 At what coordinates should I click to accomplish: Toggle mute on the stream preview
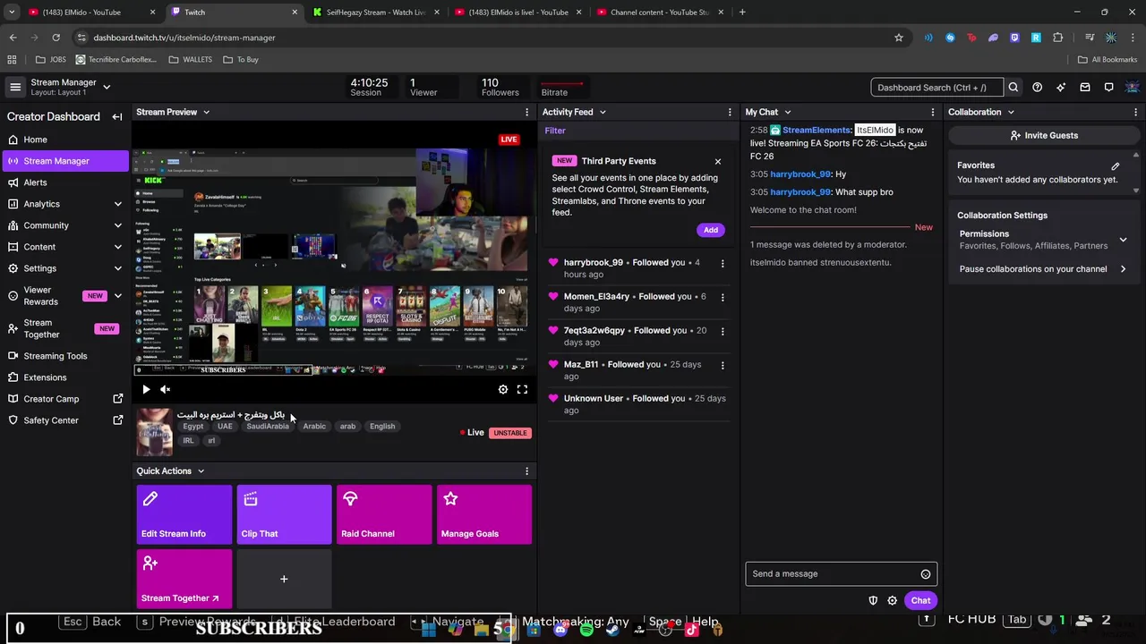coord(165,389)
